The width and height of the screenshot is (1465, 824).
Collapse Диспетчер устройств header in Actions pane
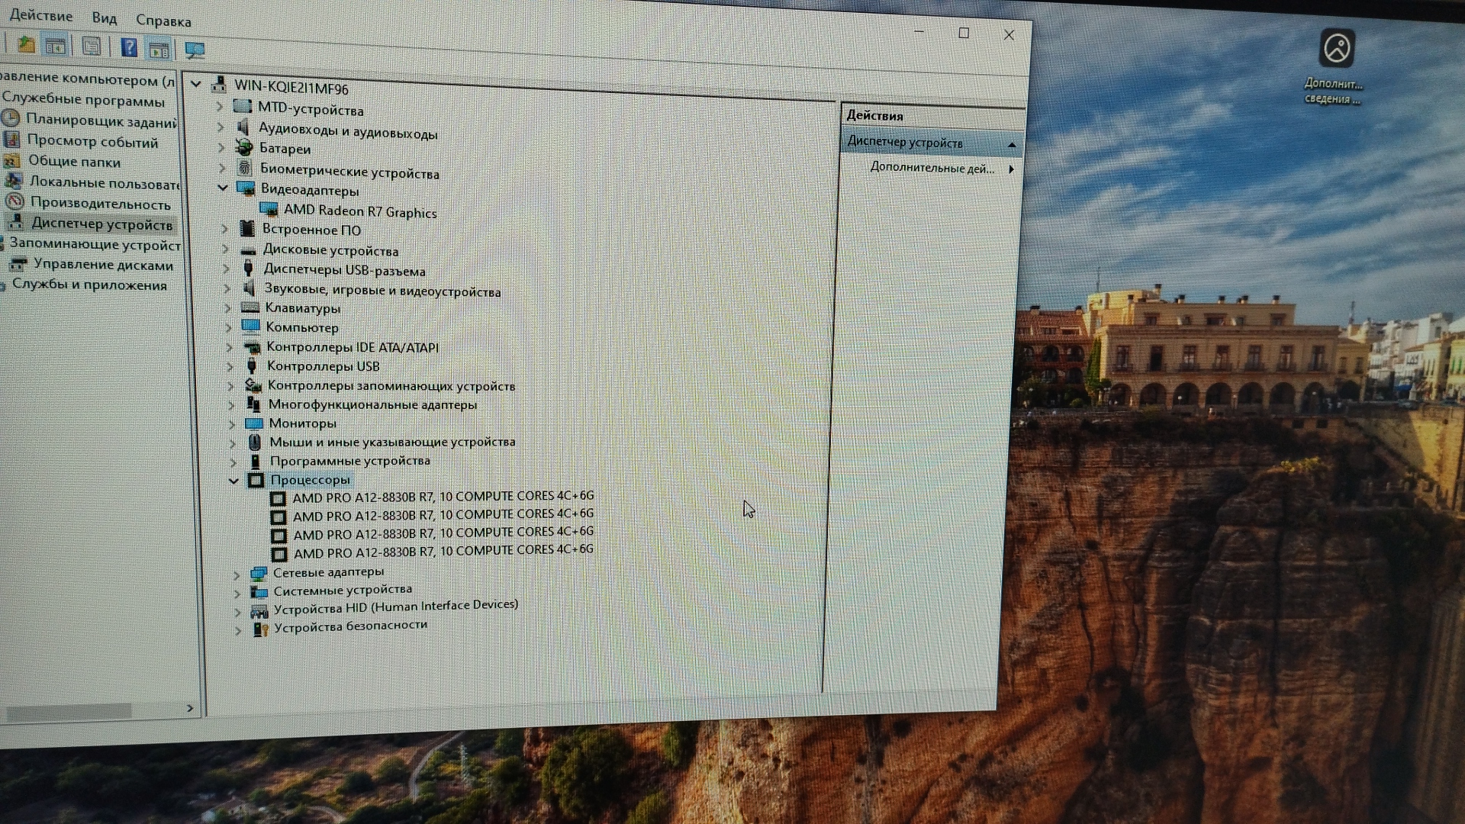1011,145
